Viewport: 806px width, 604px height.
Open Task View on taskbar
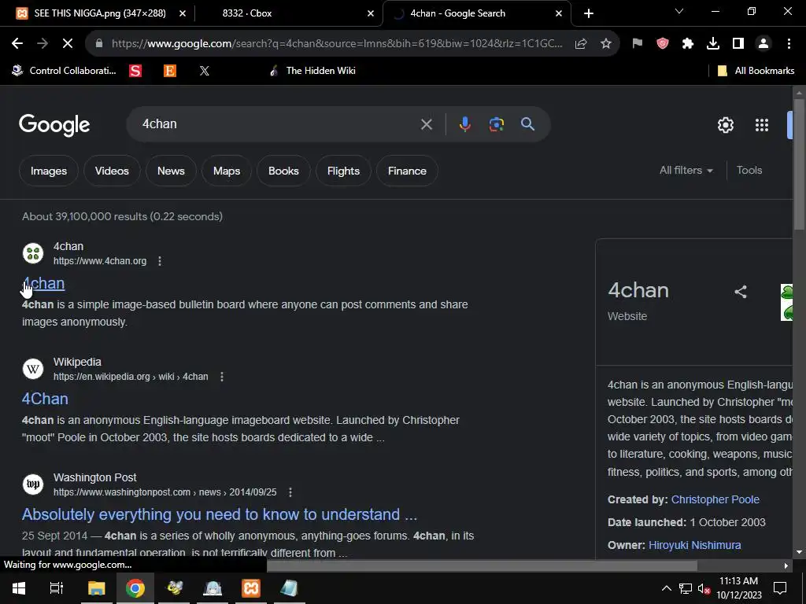pyautogui.click(x=56, y=588)
